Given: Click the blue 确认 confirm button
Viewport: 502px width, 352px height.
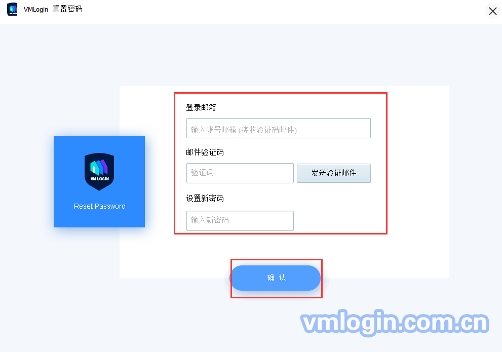Looking at the screenshot, I should click(276, 278).
